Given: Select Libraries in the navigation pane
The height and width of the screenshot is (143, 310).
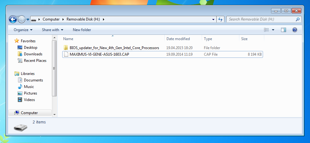Looking at the screenshot, I should [28, 73].
